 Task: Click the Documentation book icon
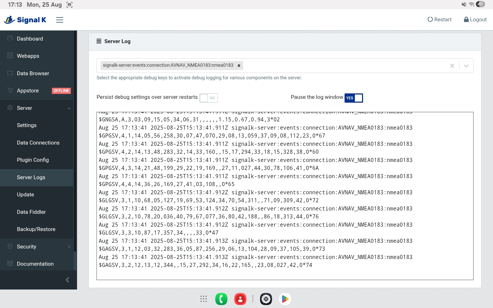pos(10,264)
